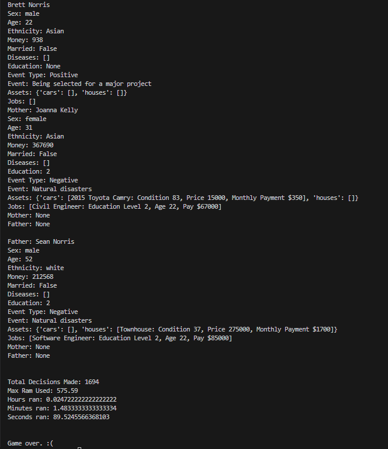
Task: Click the 'Age: 52' line
Action: pos(20,259)
